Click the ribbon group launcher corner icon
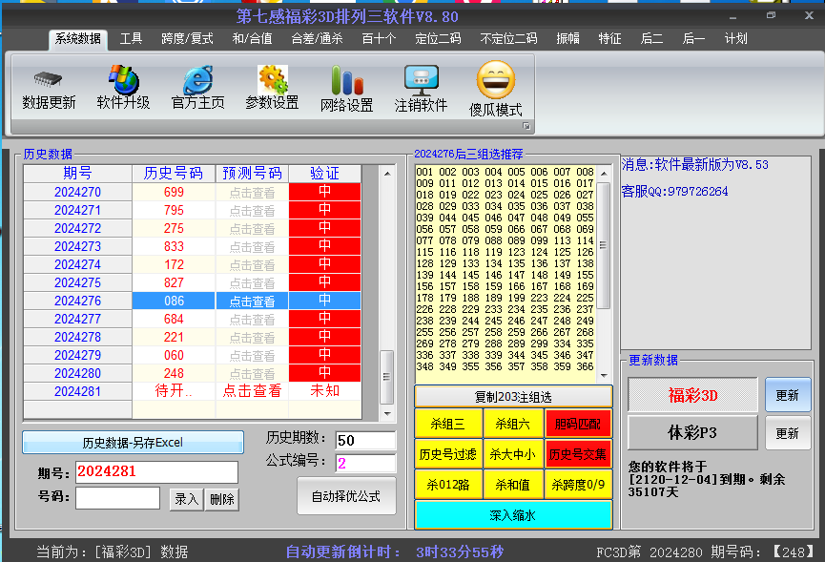Screen dimensions: 825x562 [x=526, y=126]
